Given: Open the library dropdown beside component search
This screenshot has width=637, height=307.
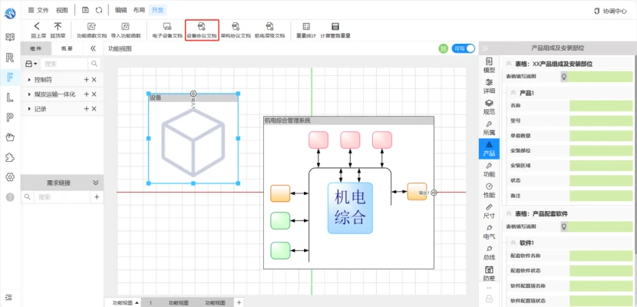Looking at the screenshot, I should pos(31,64).
